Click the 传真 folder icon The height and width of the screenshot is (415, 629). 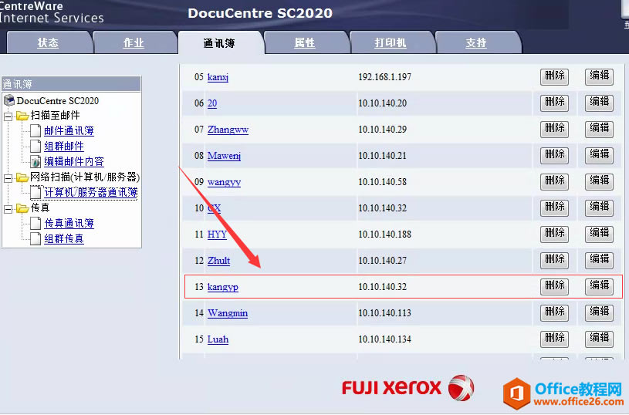click(22, 208)
